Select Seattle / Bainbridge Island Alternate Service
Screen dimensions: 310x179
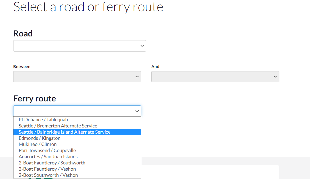click(x=65, y=132)
